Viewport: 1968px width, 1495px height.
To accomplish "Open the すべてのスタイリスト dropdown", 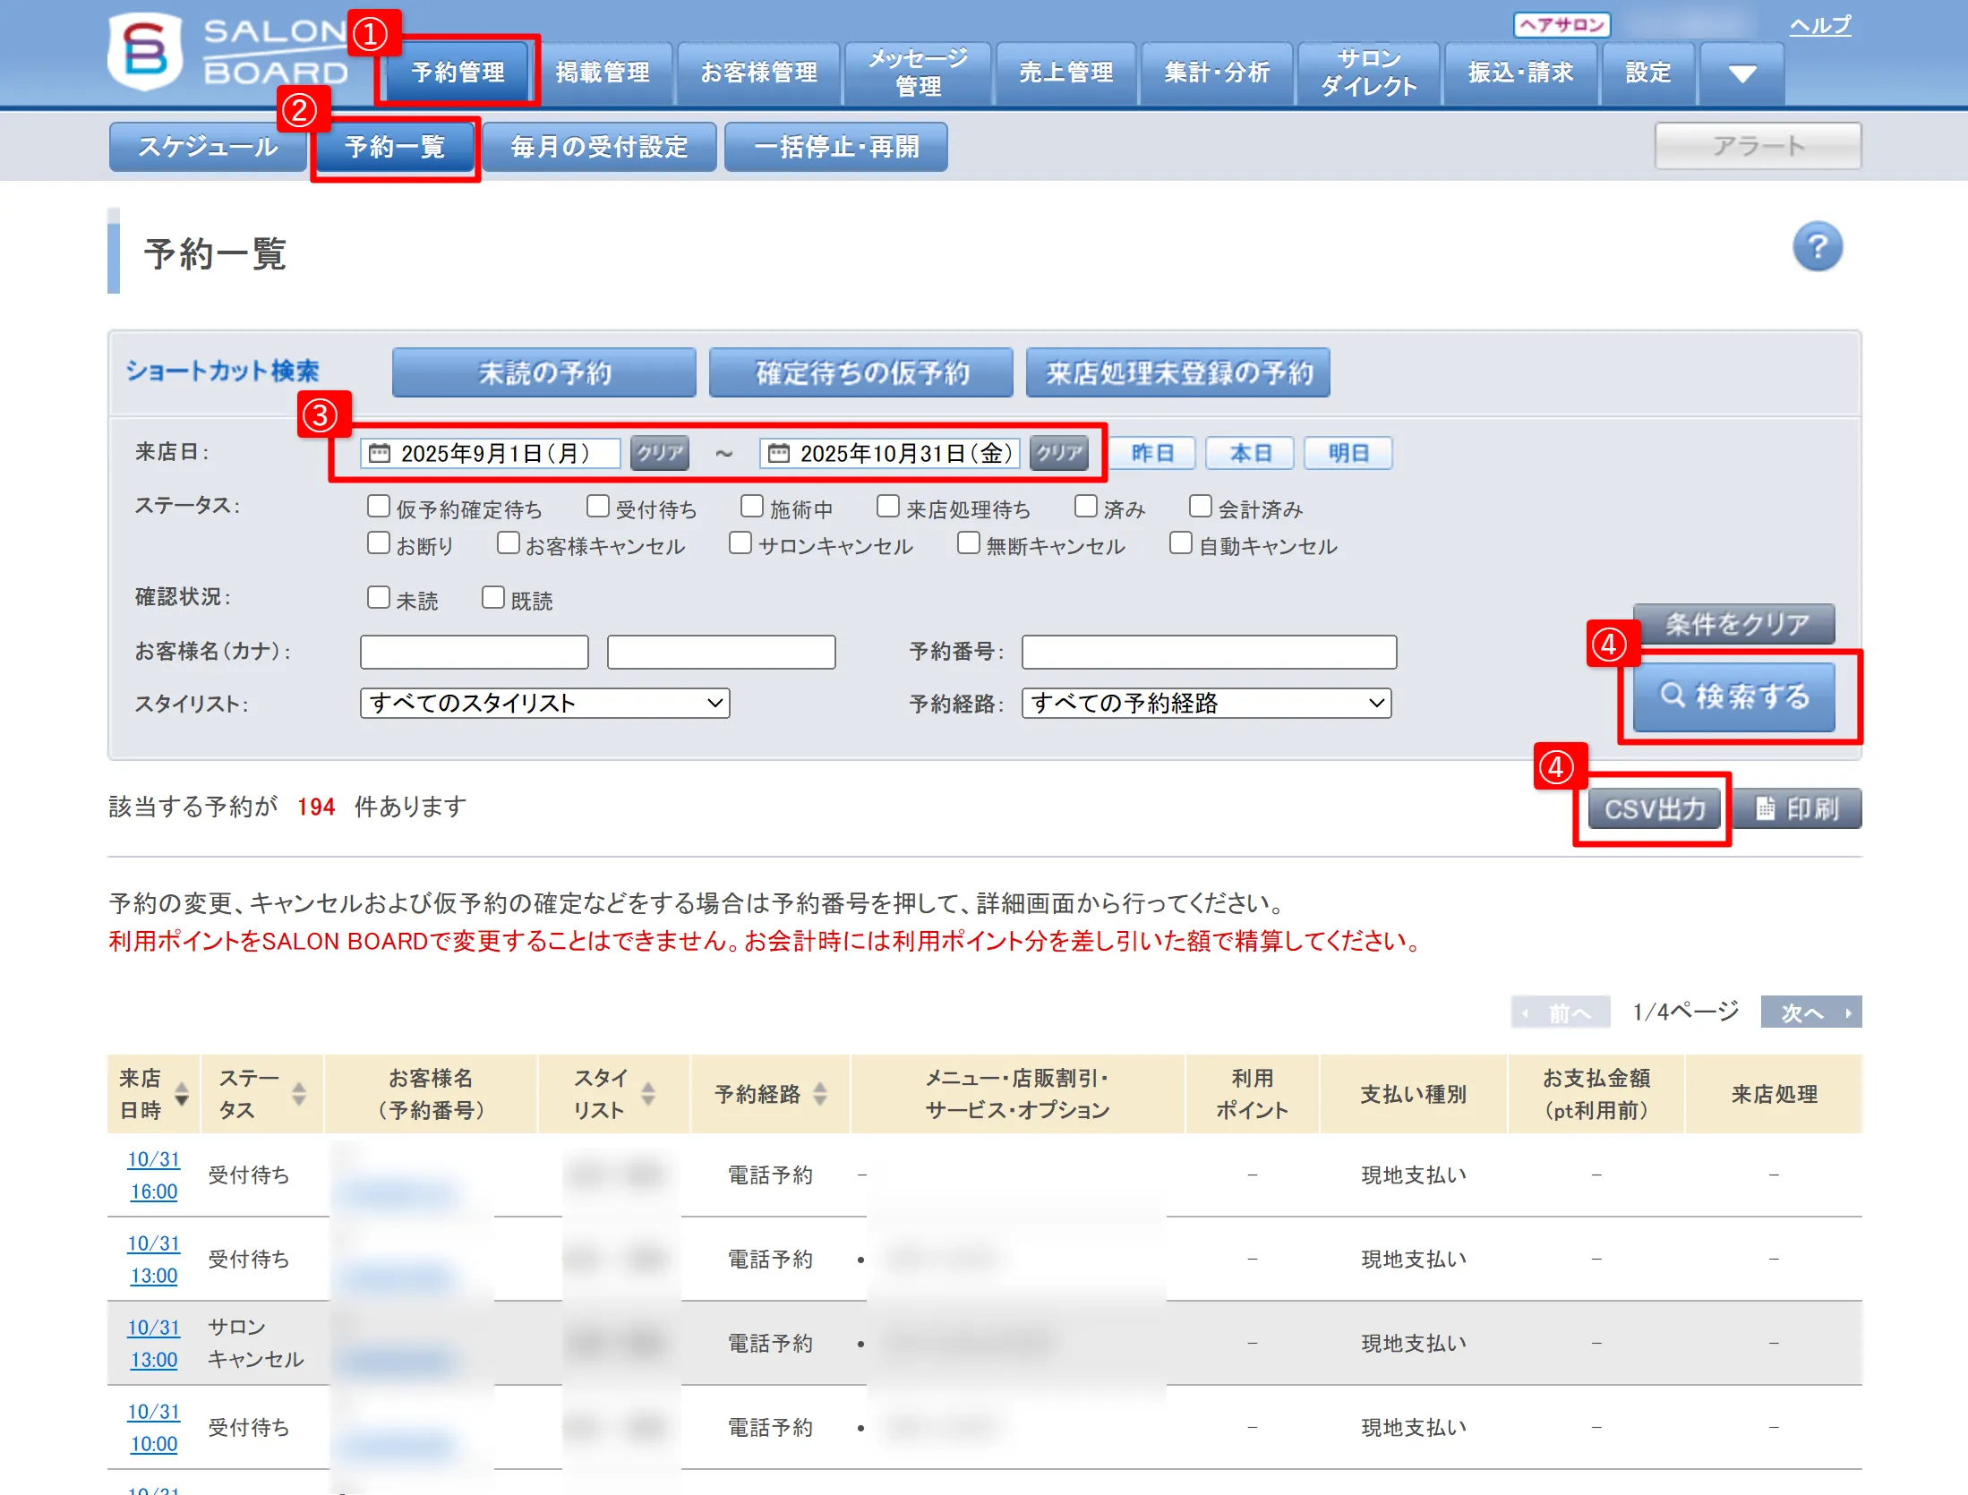I will click(x=544, y=703).
